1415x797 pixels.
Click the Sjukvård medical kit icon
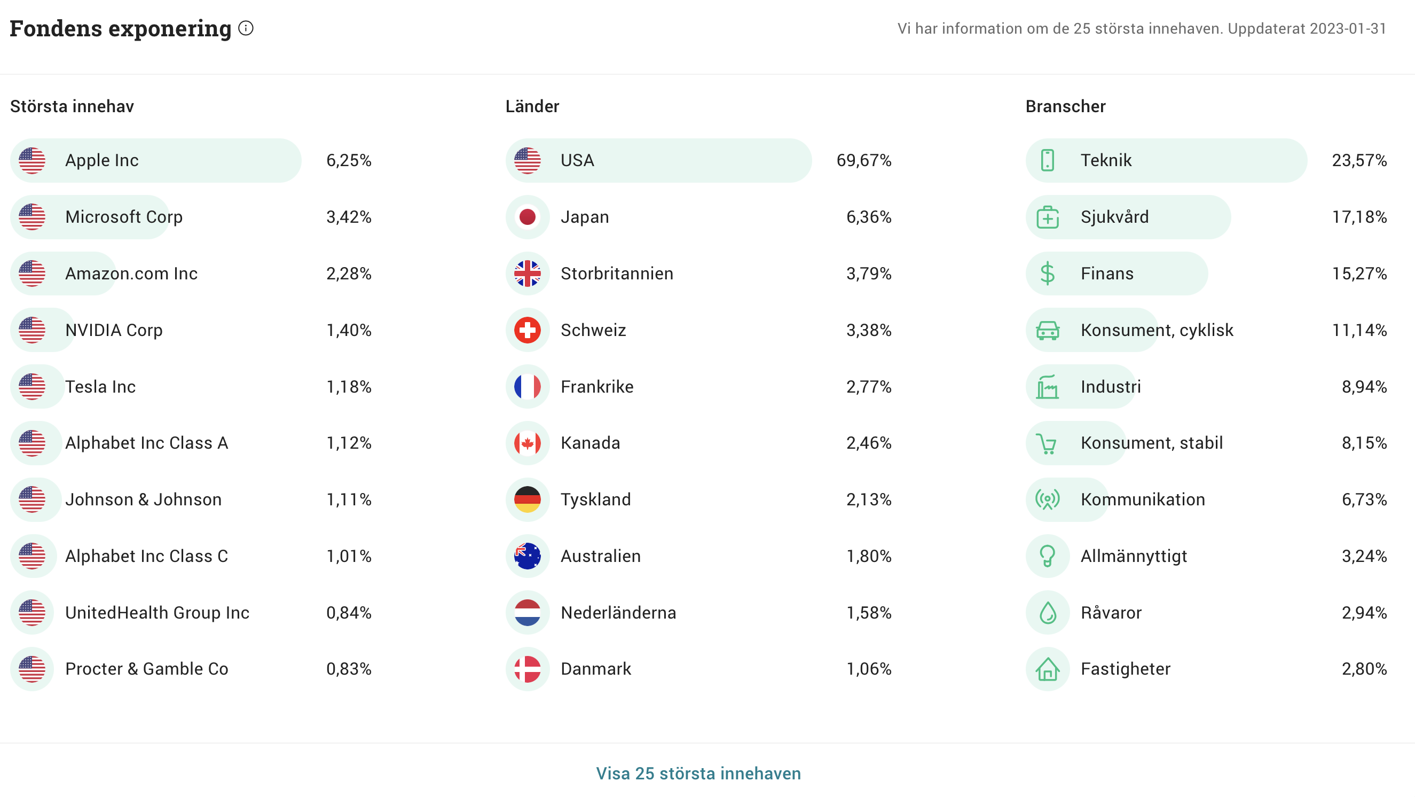[x=1048, y=217]
